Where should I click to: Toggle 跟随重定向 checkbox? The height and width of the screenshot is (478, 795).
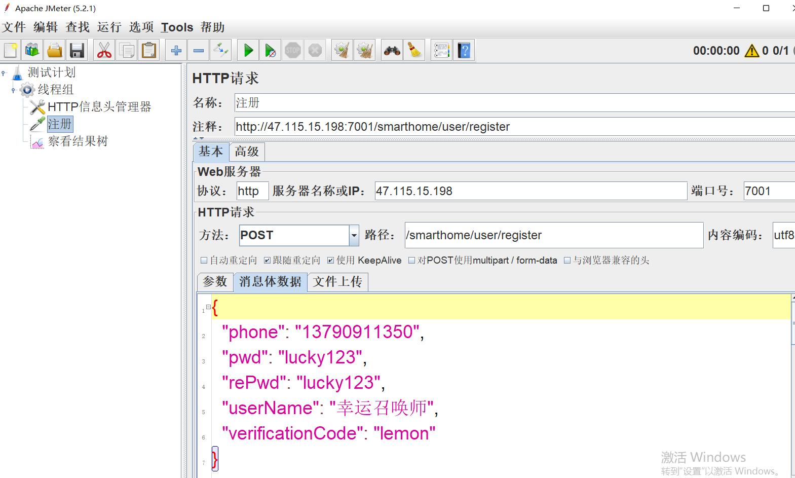click(267, 261)
